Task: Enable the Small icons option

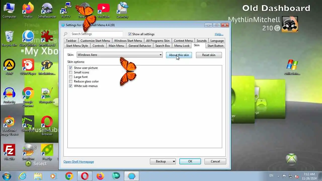Action: (71, 72)
